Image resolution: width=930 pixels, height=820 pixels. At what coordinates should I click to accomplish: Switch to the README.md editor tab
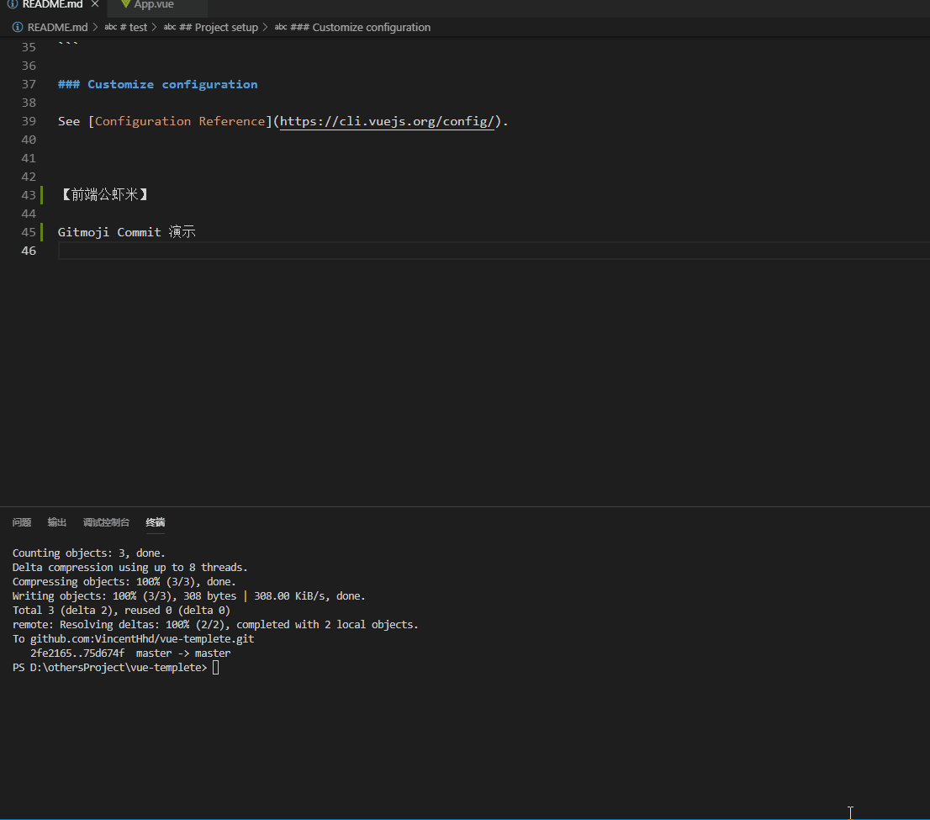(53, 5)
